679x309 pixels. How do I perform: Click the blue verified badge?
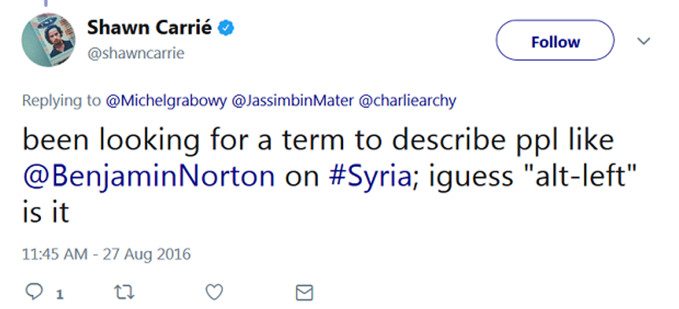[x=226, y=28]
